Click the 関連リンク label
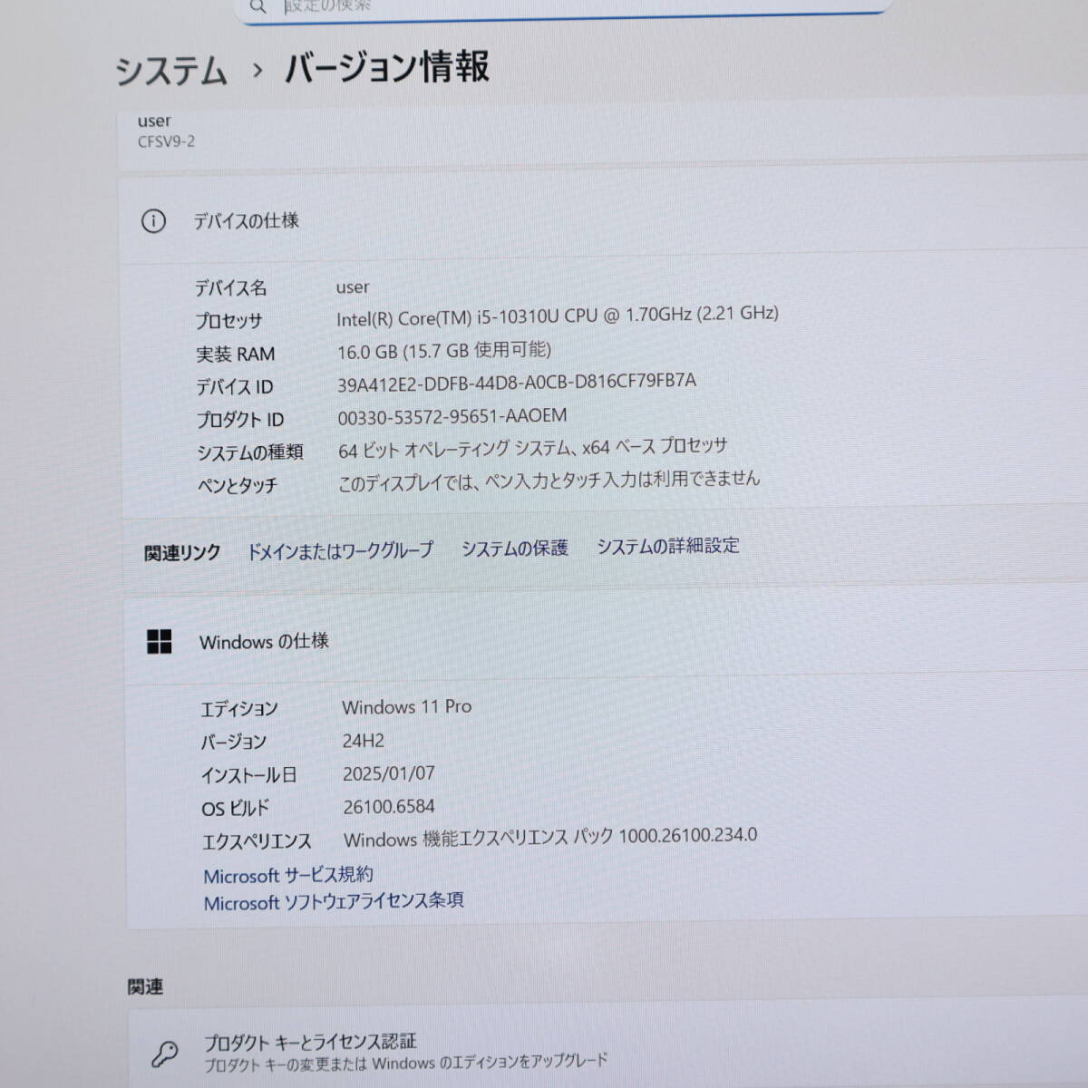Image resolution: width=1088 pixels, height=1088 pixels. [181, 553]
